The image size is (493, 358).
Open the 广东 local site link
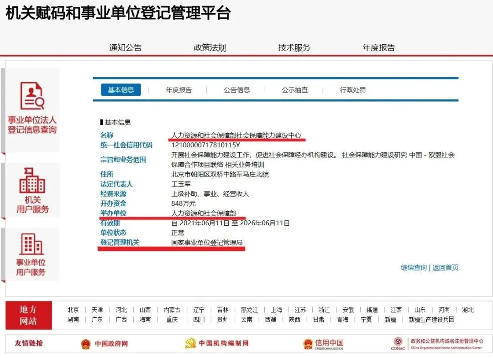click(97, 320)
